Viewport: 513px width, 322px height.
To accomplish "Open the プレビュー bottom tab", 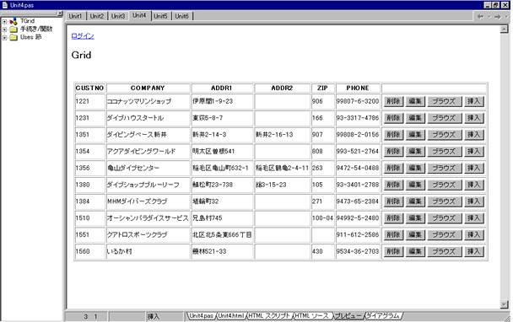I will [348, 316].
